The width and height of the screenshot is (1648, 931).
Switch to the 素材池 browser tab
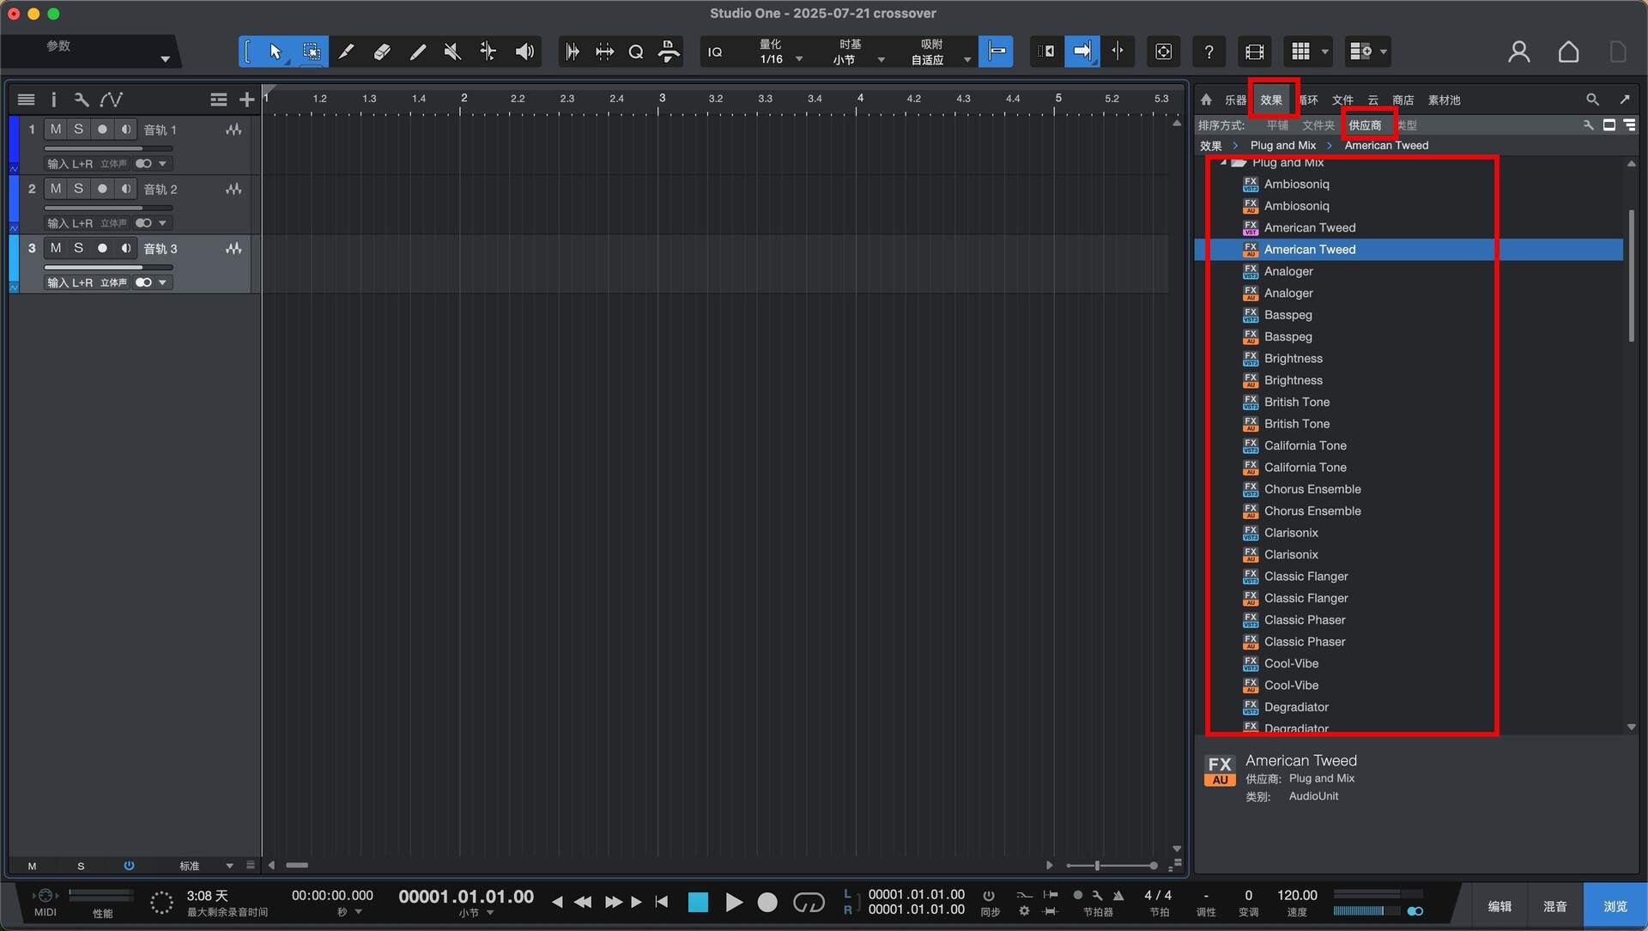[1444, 100]
